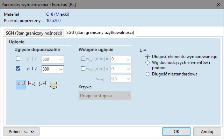Screen dimensions: 224x139
Task: Close the Parametry wymiarowania dialog
Action: pyautogui.click(x=218, y=5)
